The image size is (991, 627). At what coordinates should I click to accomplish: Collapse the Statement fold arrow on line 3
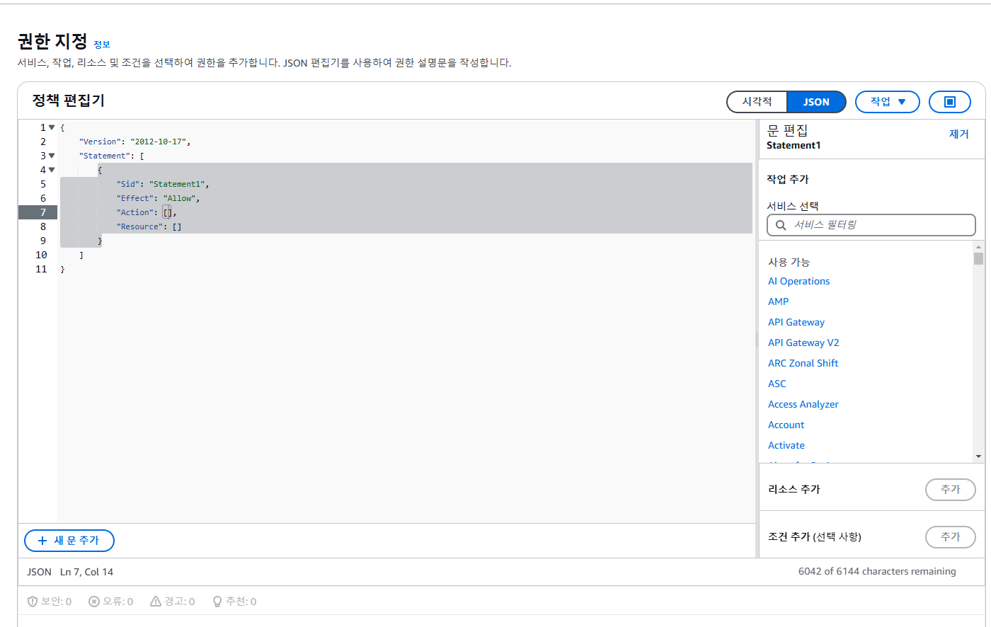52,156
